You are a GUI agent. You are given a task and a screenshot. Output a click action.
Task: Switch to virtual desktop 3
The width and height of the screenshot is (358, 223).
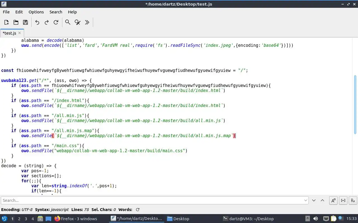(x=26, y=219)
